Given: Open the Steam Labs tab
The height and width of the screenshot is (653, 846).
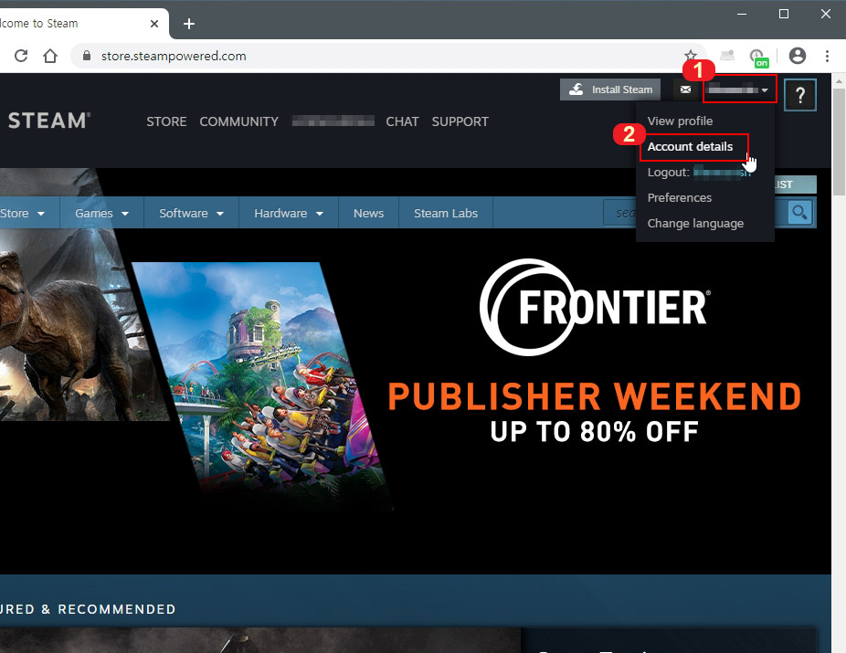Looking at the screenshot, I should (x=446, y=213).
